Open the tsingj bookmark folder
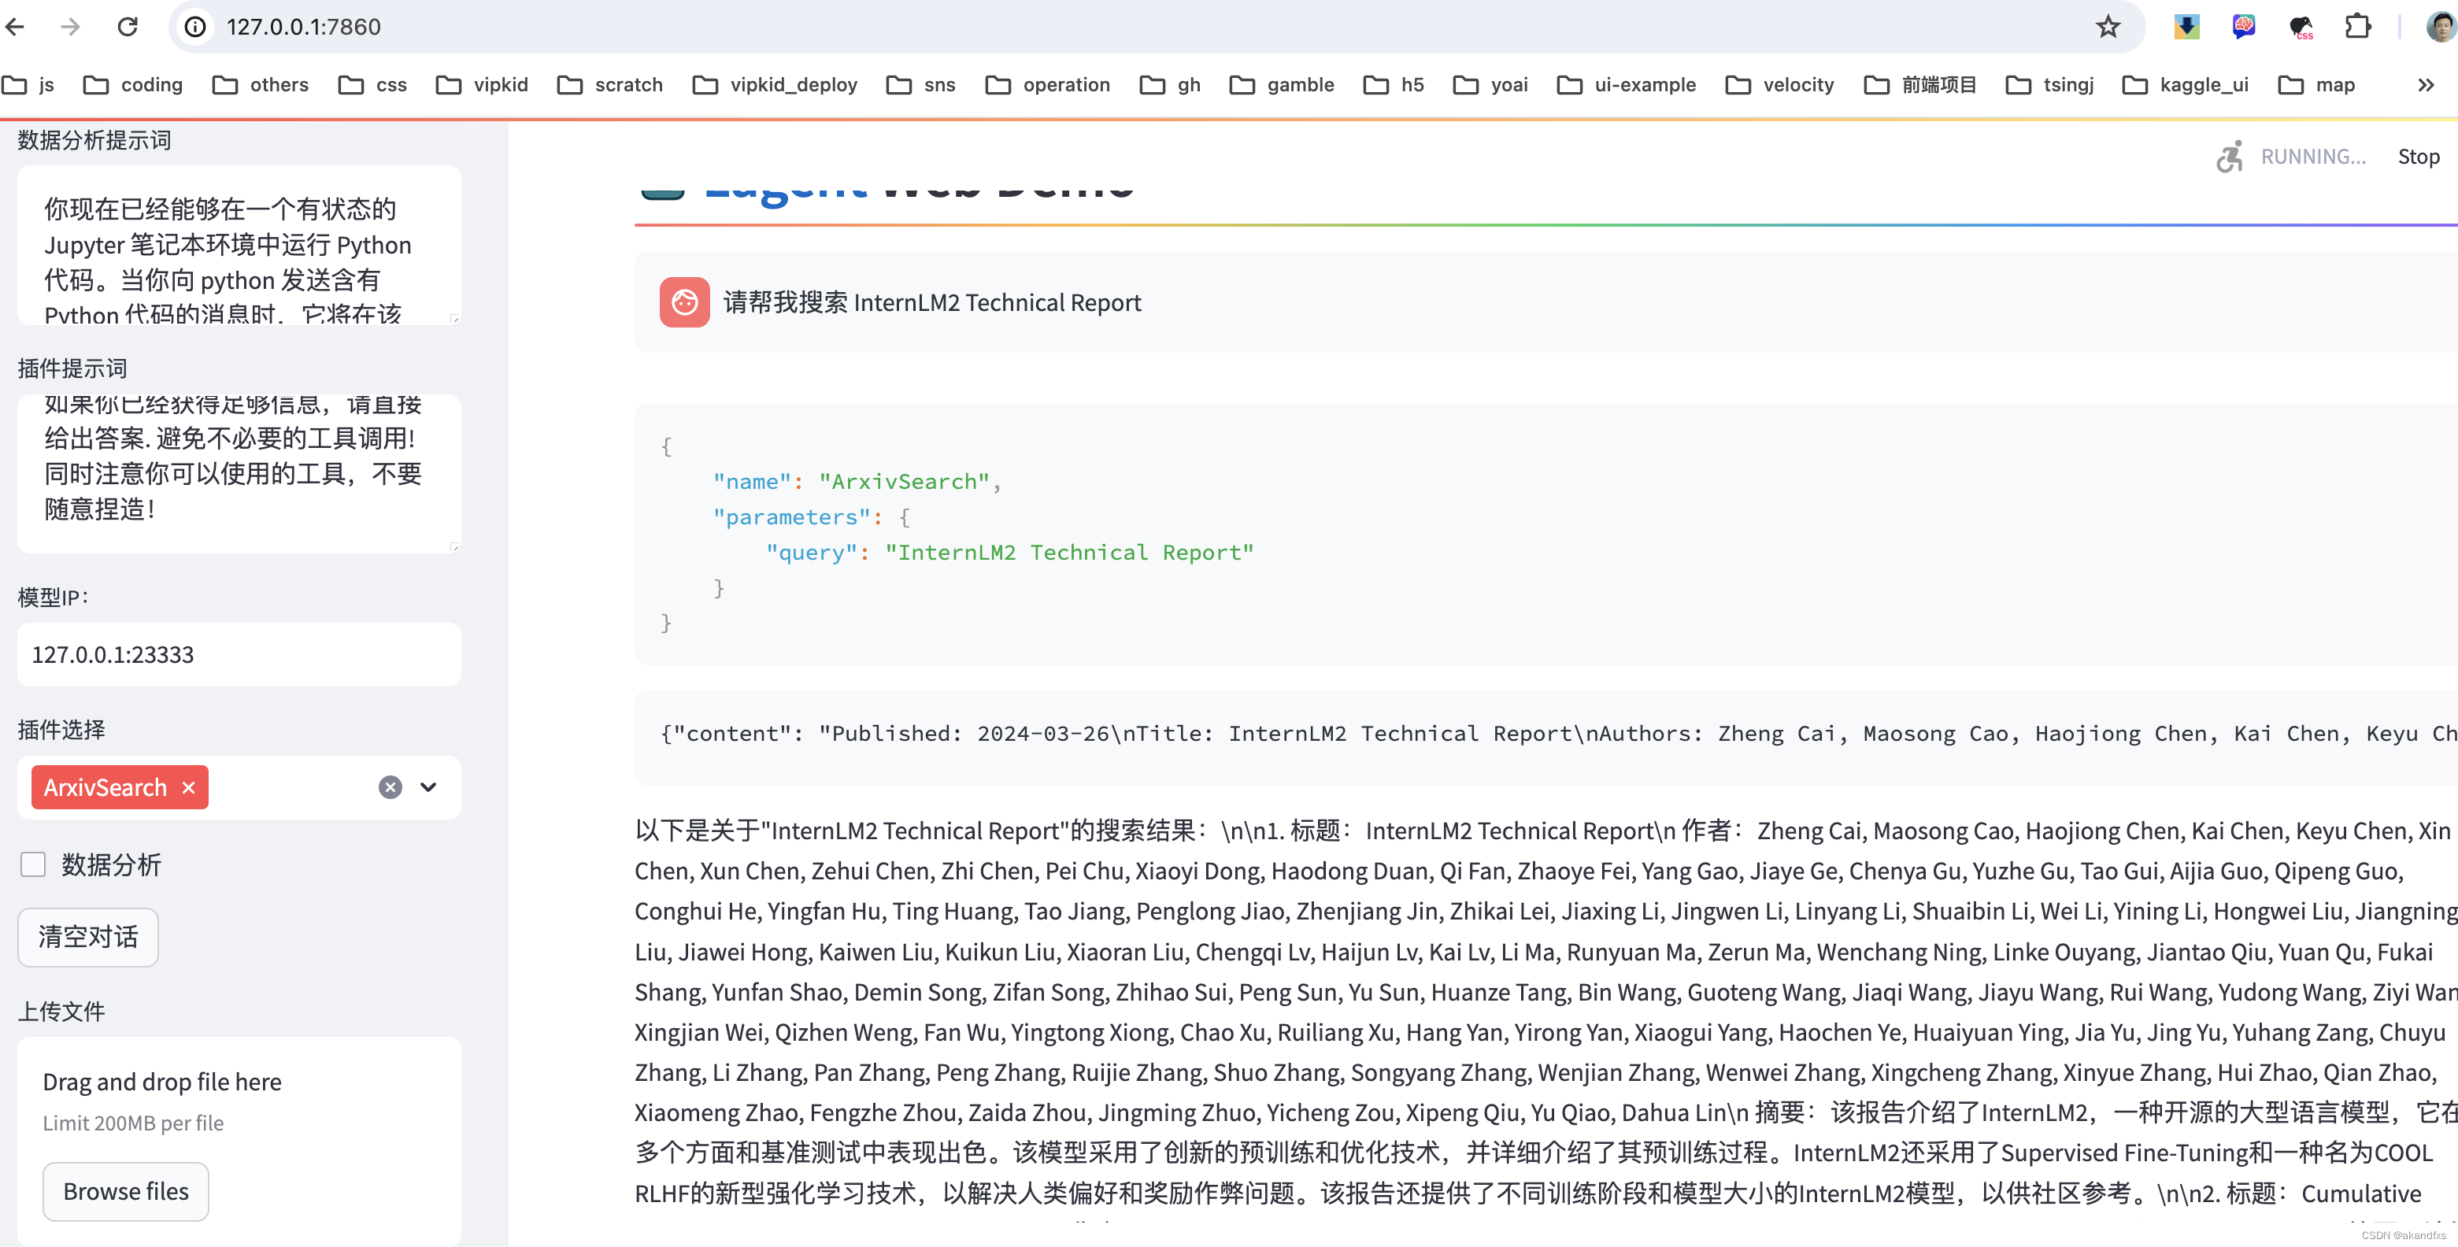Screen dimensions: 2458x1247 coord(2049,85)
